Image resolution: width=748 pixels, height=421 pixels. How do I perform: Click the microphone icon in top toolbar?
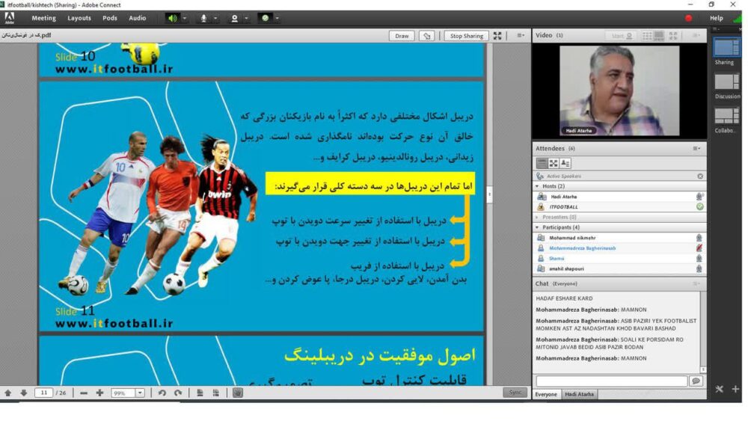point(203,18)
